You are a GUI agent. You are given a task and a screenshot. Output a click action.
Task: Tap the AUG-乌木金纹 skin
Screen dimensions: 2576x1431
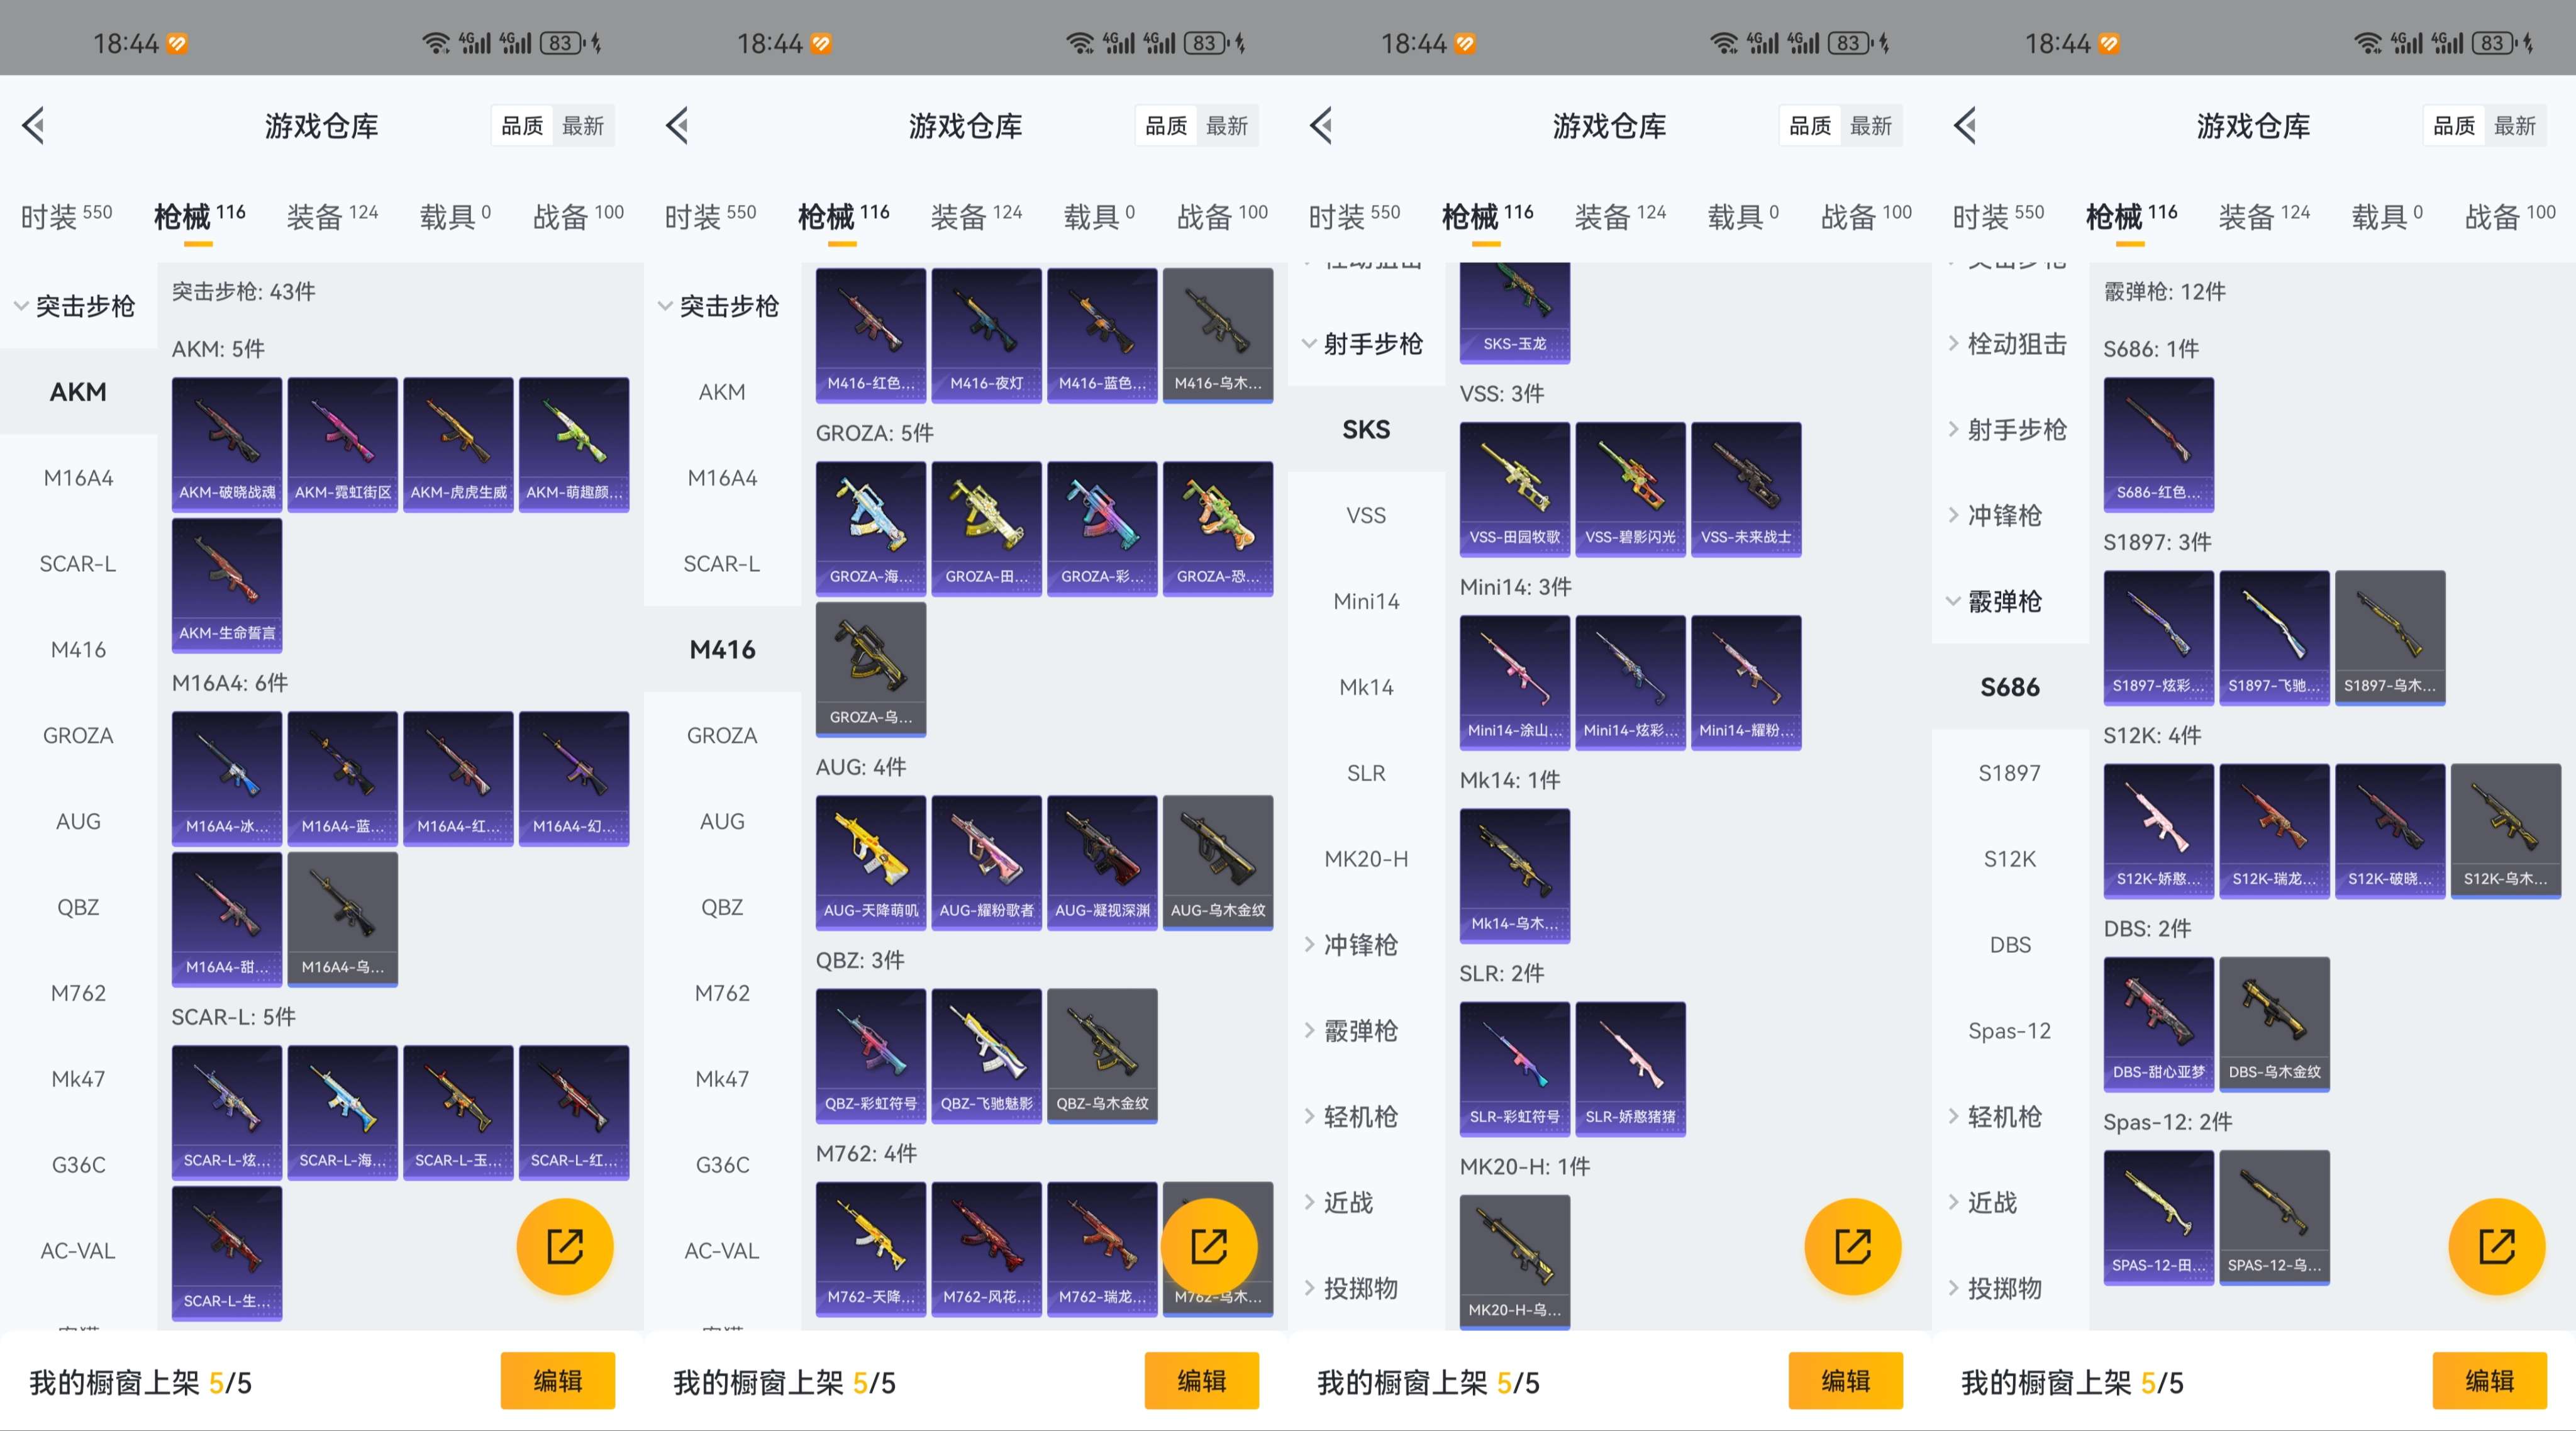tap(1218, 862)
